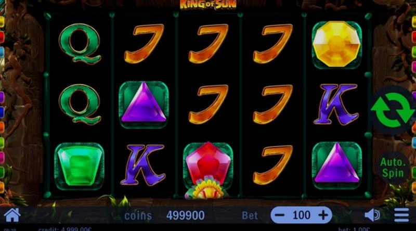
Task: Click the purple K symbol in second reel
Action: [143, 164]
